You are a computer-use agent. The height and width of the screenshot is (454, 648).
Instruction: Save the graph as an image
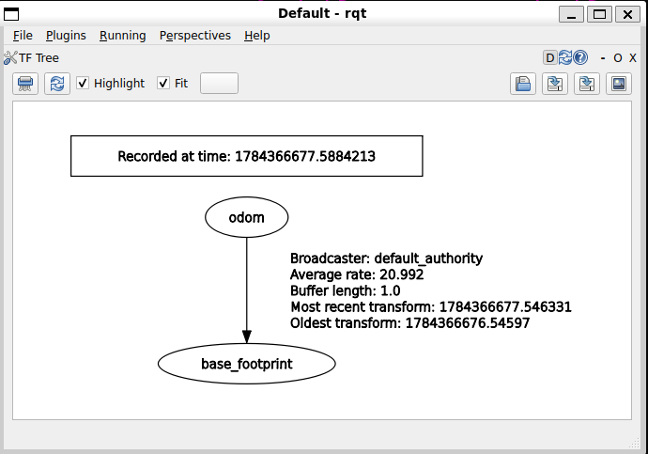point(619,84)
